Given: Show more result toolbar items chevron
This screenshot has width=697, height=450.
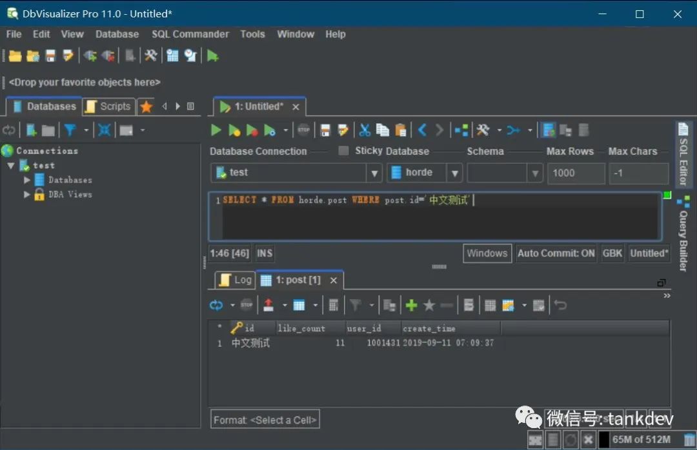Looking at the screenshot, I should pos(667,295).
